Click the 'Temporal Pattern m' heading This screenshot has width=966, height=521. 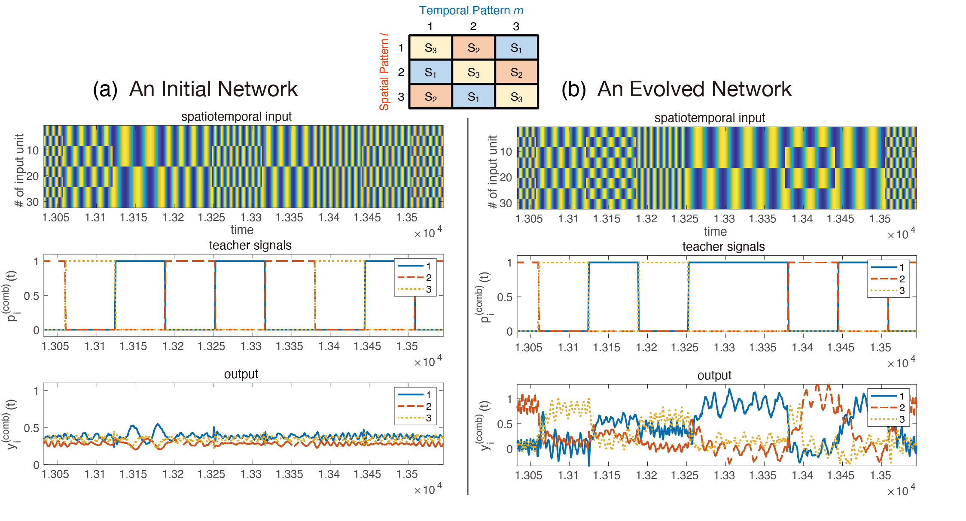(x=471, y=10)
